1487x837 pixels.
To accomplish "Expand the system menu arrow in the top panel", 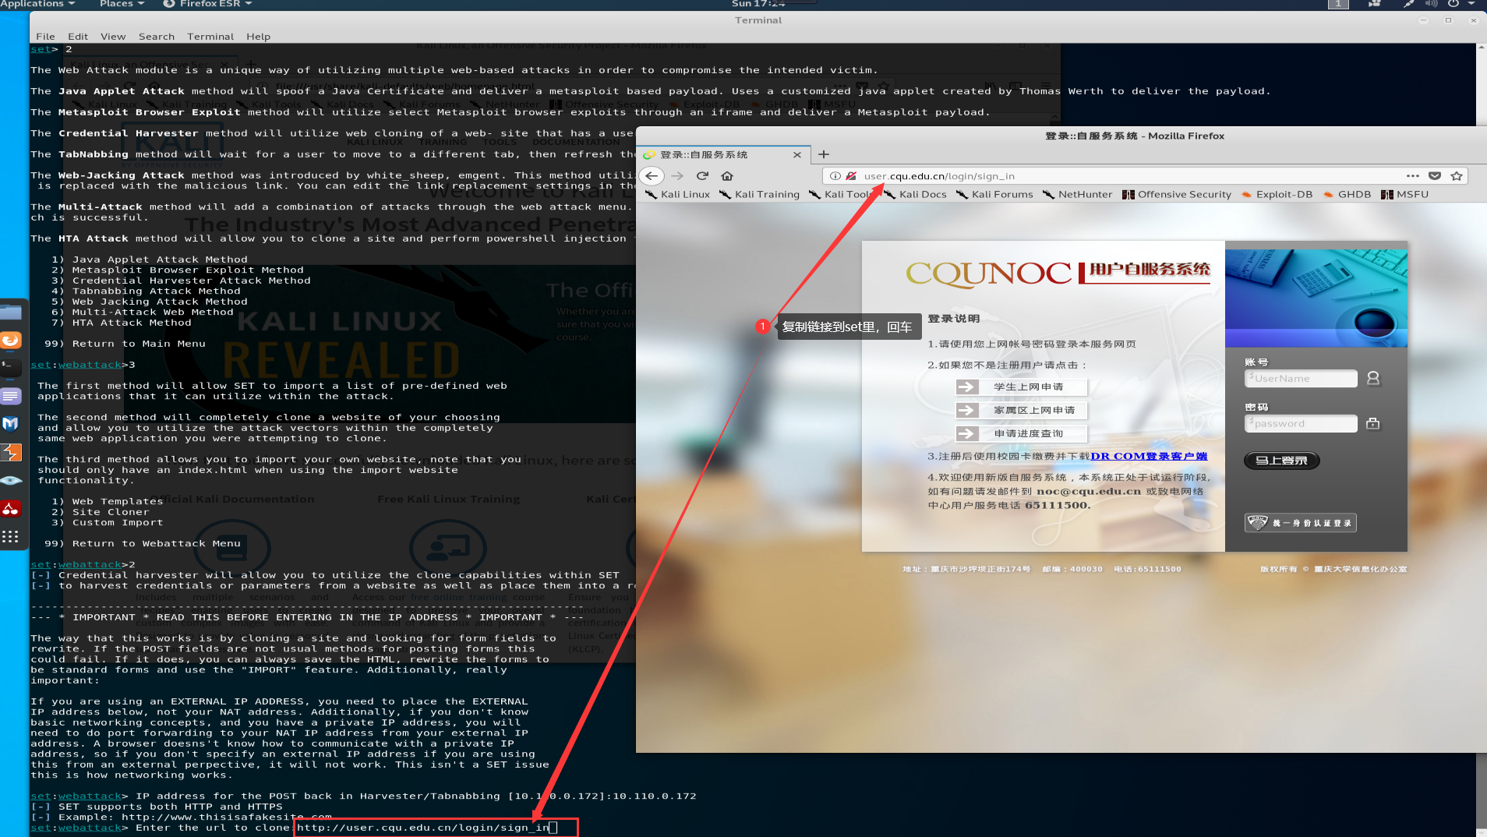I will pos(1471,4).
